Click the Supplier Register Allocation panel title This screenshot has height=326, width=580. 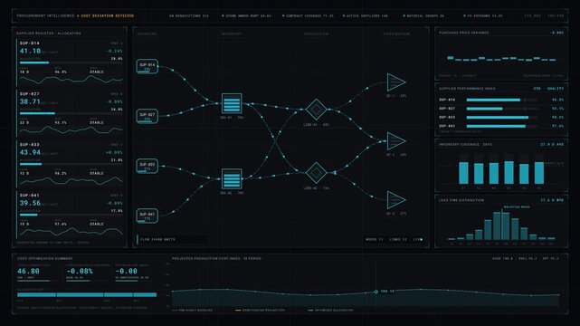coord(49,34)
